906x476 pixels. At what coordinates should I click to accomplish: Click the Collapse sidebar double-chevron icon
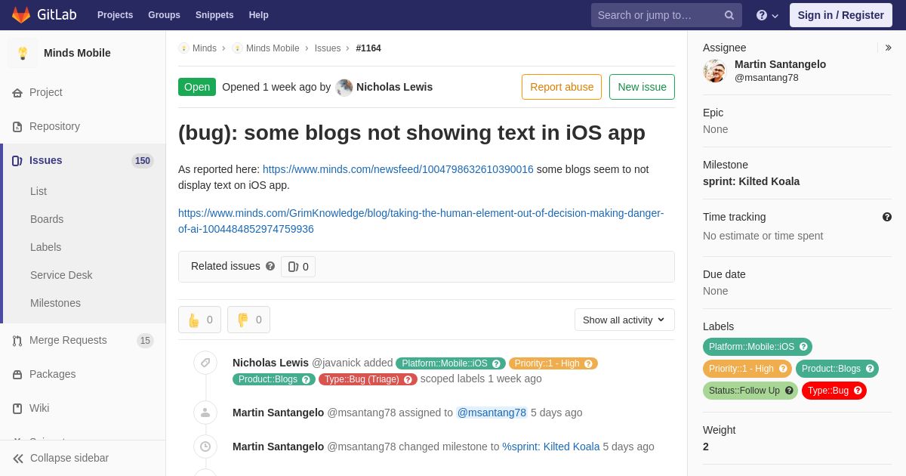pos(18,459)
